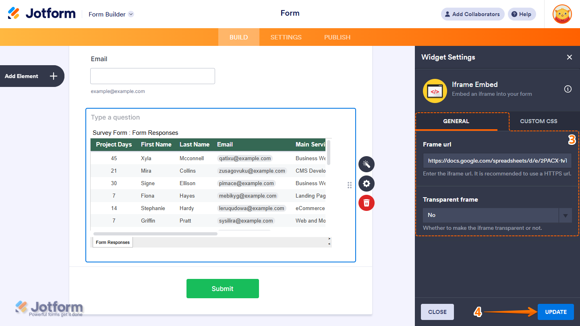Switch to the CUSTOM CSS tab
The width and height of the screenshot is (580, 326).
coord(539,121)
